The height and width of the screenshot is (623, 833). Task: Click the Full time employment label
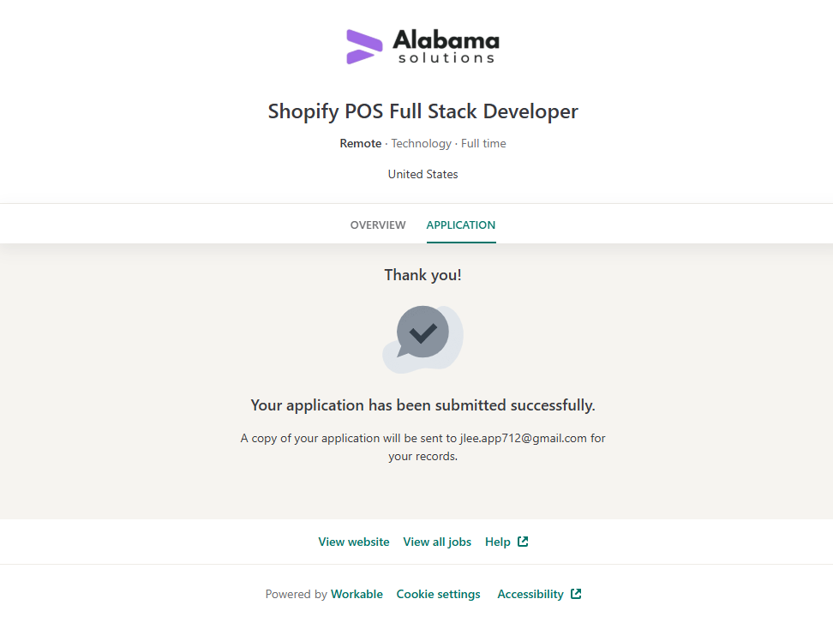pyautogui.click(x=483, y=143)
